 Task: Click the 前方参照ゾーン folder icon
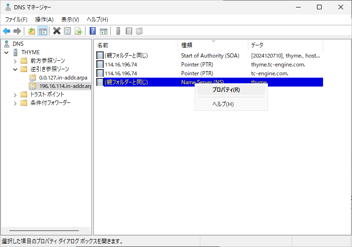tap(24, 61)
